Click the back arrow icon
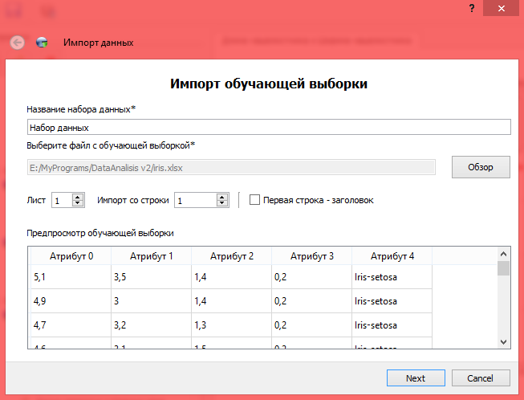This screenshot has height=400, width=524. pyautogui.click(x=17, y=43)
